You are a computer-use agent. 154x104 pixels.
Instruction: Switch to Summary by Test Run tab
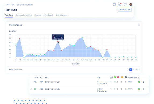[x=24, y=15]
